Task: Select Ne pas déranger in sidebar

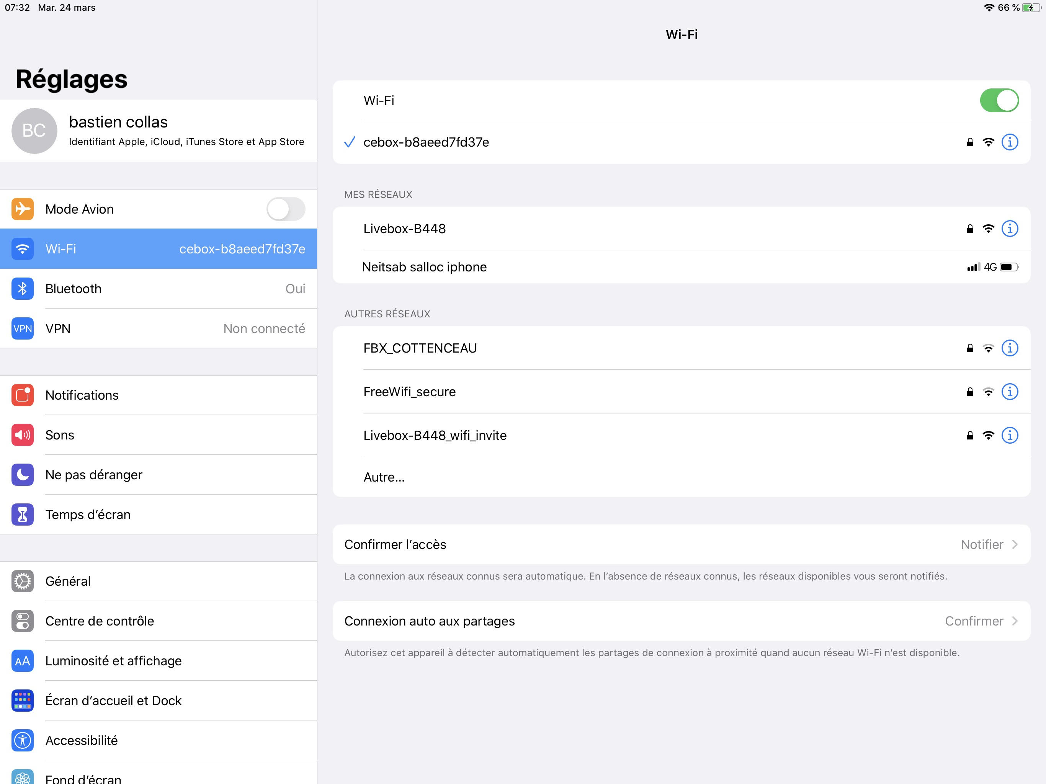Action: [x=94, y=475]
